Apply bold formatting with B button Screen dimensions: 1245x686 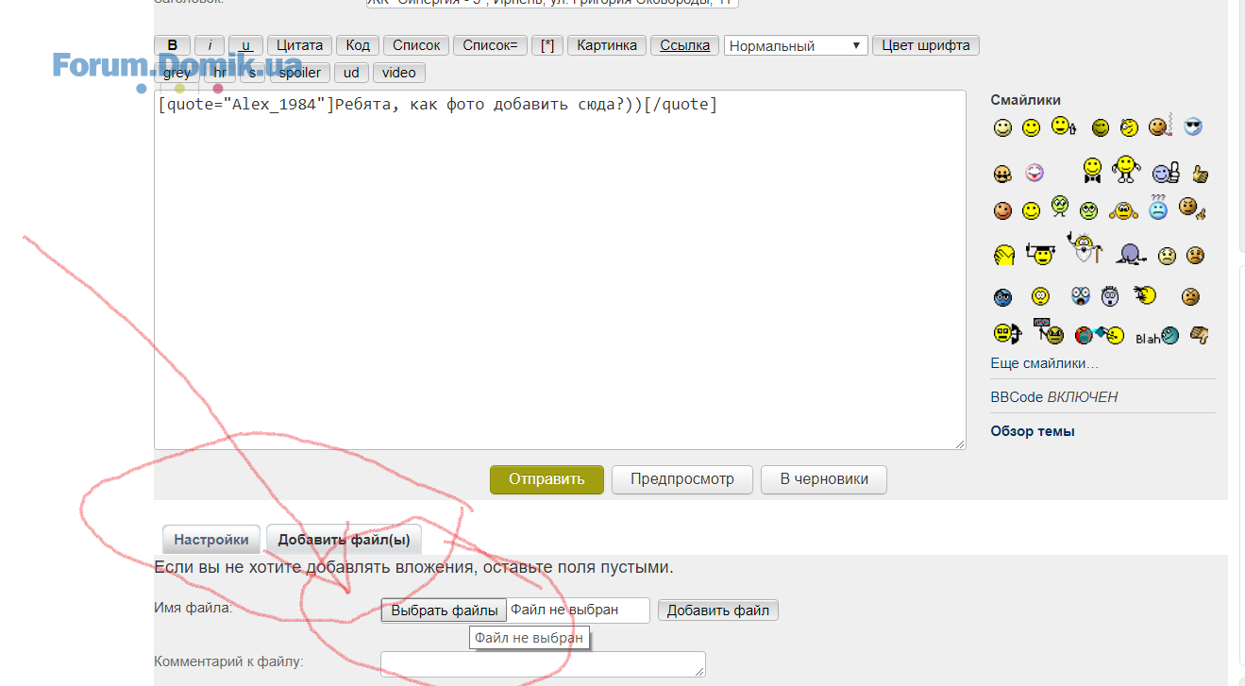(173, 45)
